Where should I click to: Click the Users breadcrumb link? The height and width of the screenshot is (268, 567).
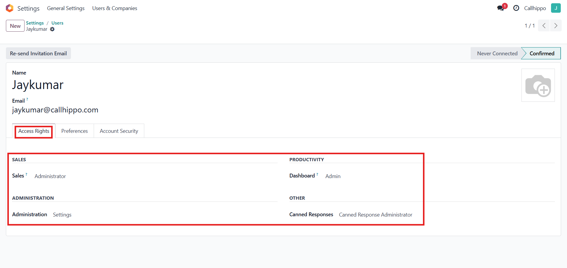(x=57, y=23)
